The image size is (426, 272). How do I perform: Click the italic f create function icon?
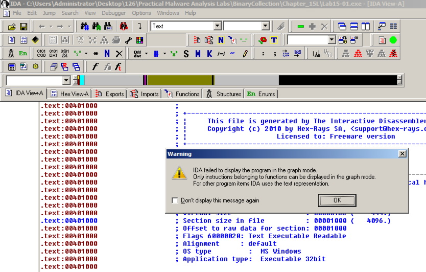click(95, 66)
